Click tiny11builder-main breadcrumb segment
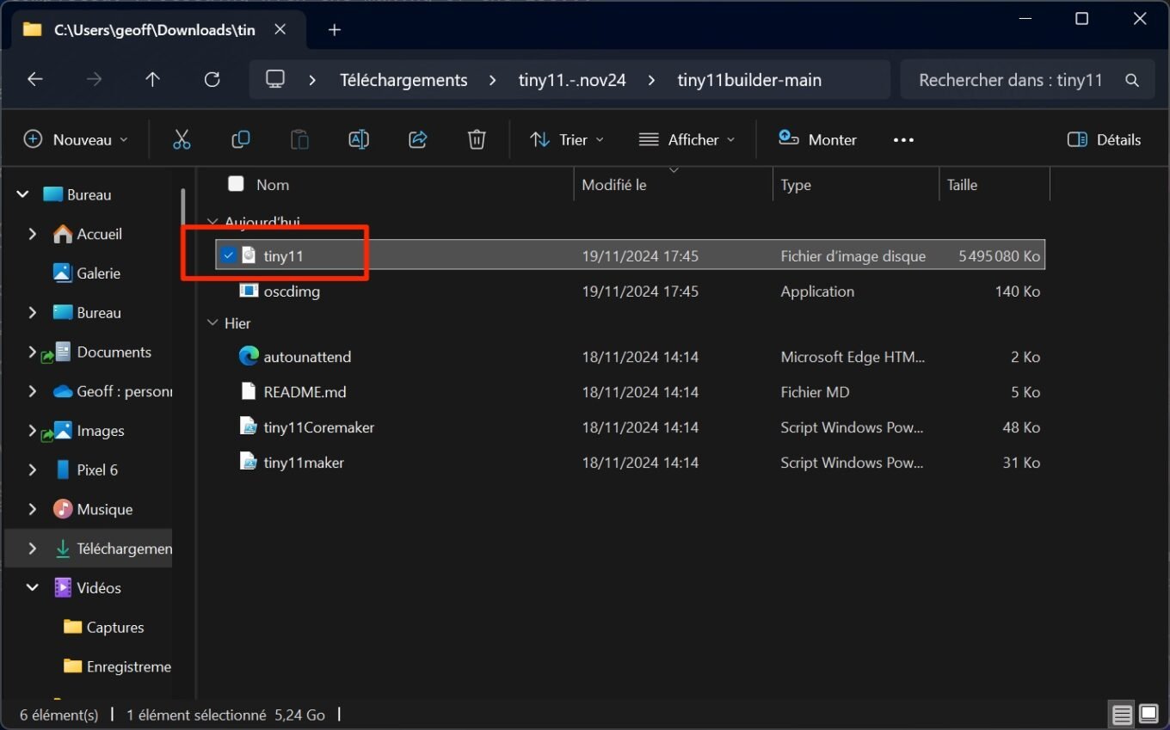The width and height of the screenshot is (1170, 730). [749, 80]
